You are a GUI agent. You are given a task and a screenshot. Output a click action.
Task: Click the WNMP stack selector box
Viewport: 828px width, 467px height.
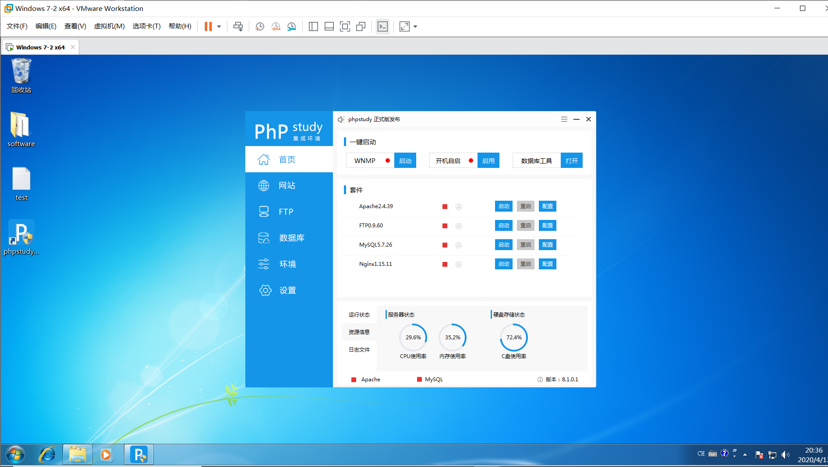[x=370, y=160]
